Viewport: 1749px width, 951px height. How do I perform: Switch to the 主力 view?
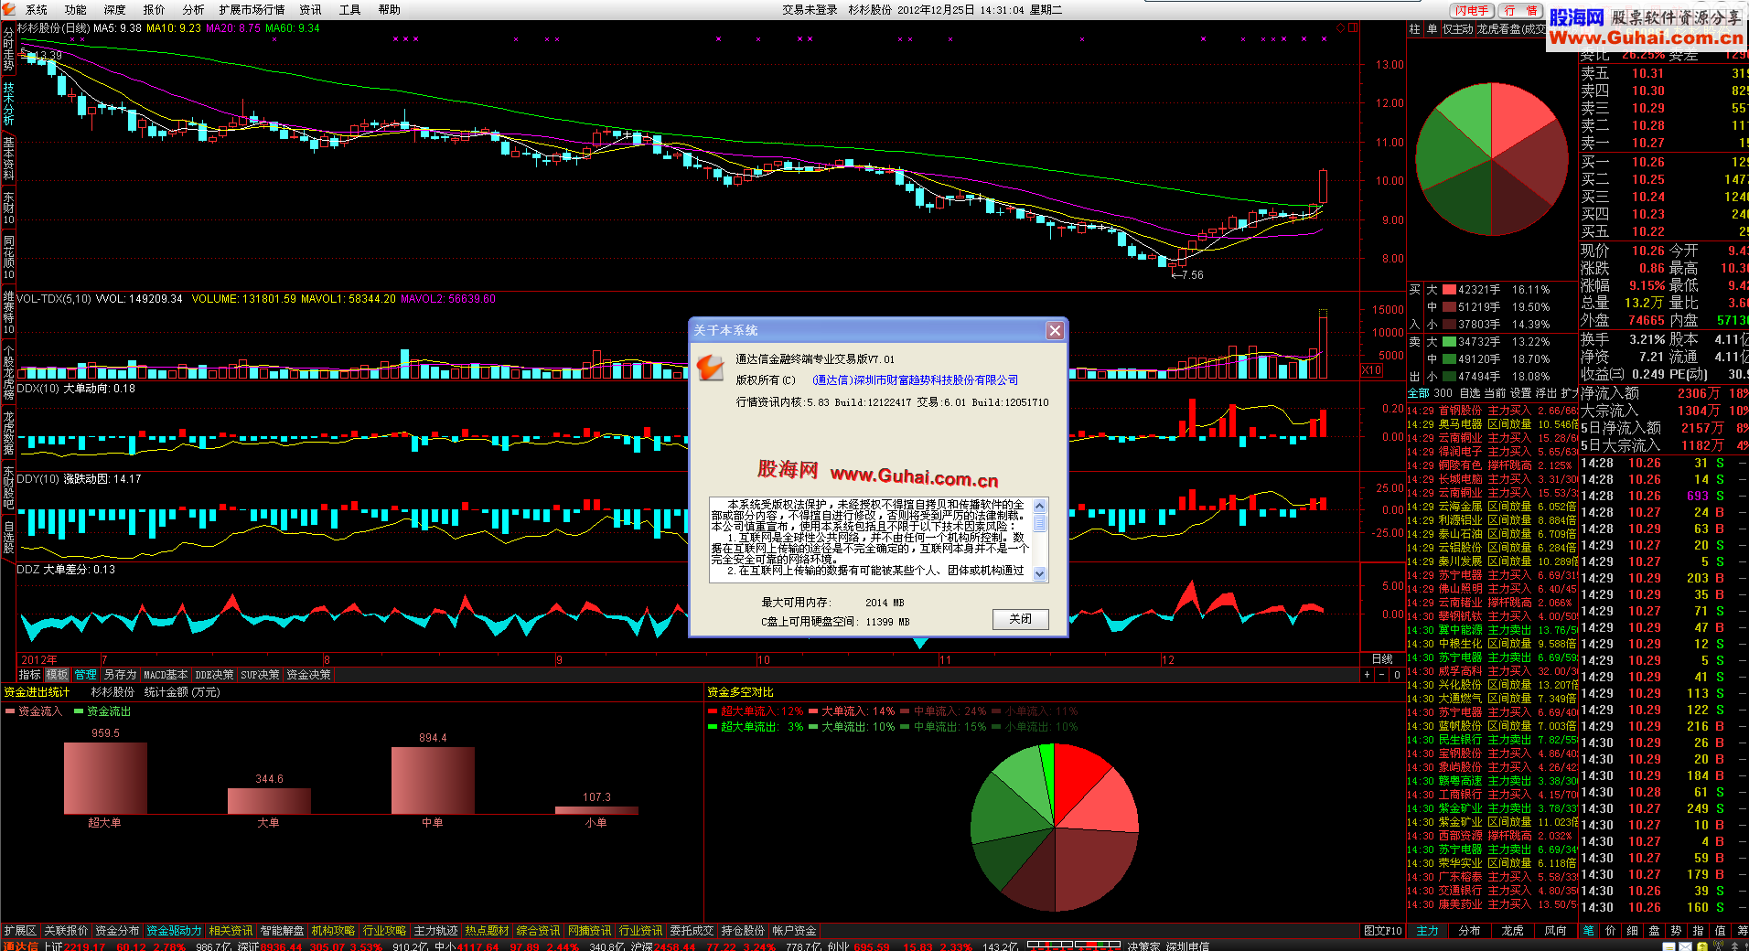coord(1427,930)
